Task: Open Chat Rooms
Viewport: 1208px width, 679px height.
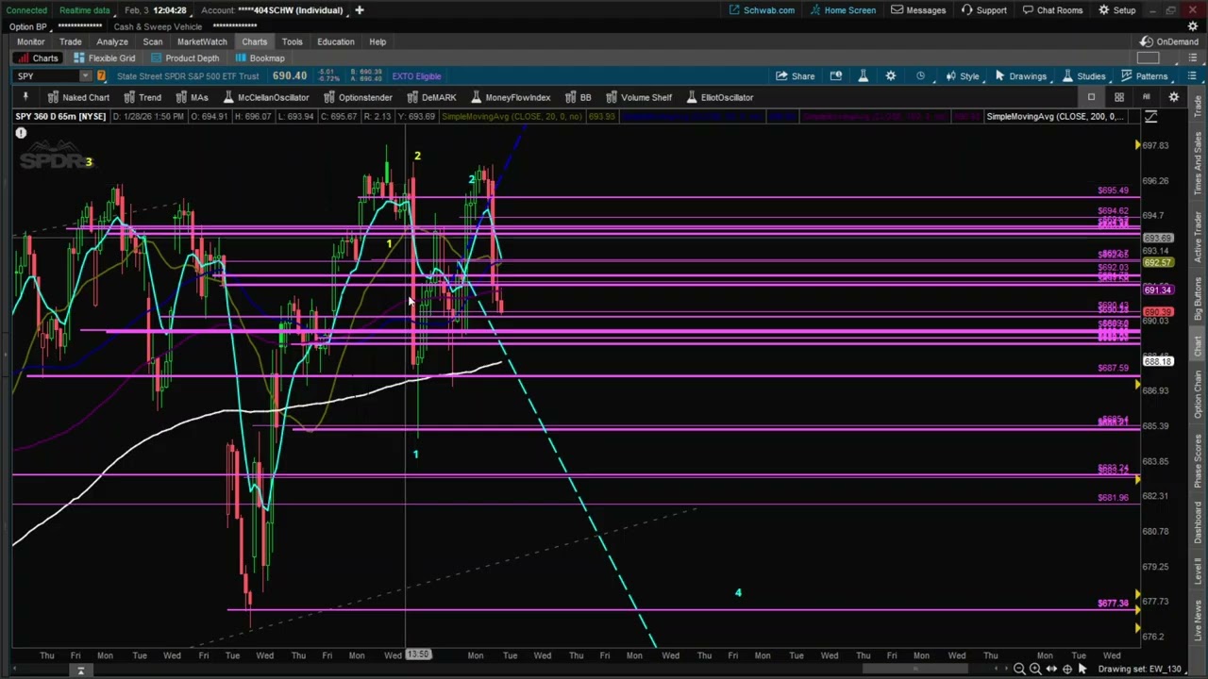Action: point(1051,9)
